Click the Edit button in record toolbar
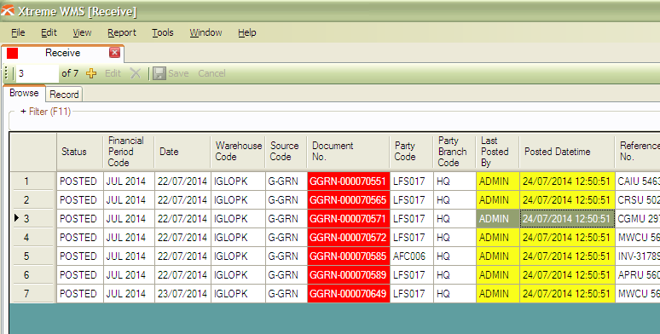The image size is (660, 334). pyautogui.click(x=113, y=73)
